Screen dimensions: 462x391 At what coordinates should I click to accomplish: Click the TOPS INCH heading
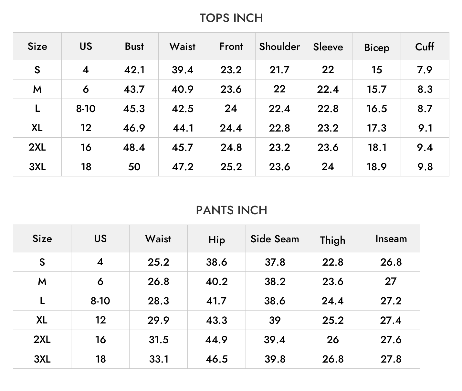point(231,18)
